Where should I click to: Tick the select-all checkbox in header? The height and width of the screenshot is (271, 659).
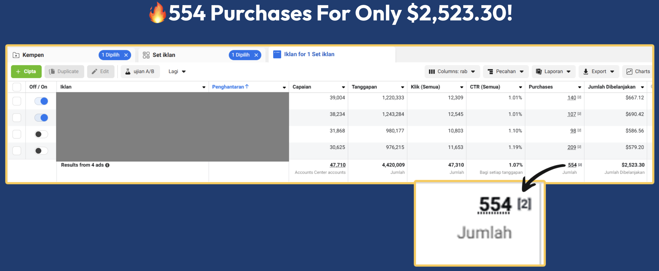17,87
